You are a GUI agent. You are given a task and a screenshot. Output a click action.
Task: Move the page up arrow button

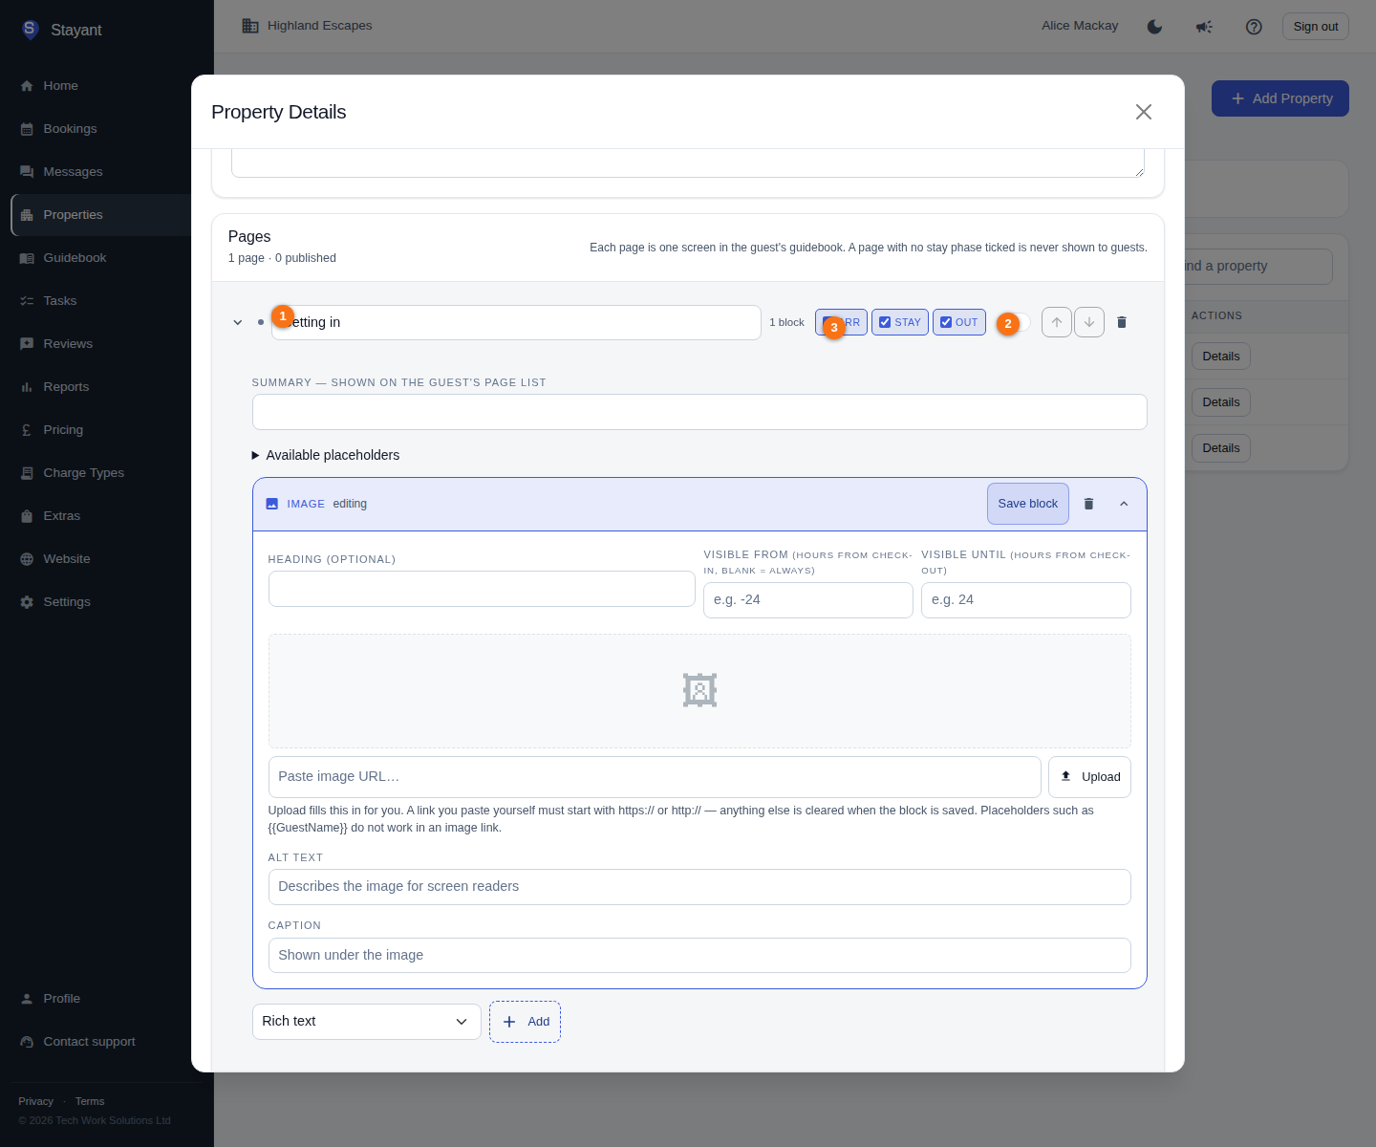[1057, 322]
